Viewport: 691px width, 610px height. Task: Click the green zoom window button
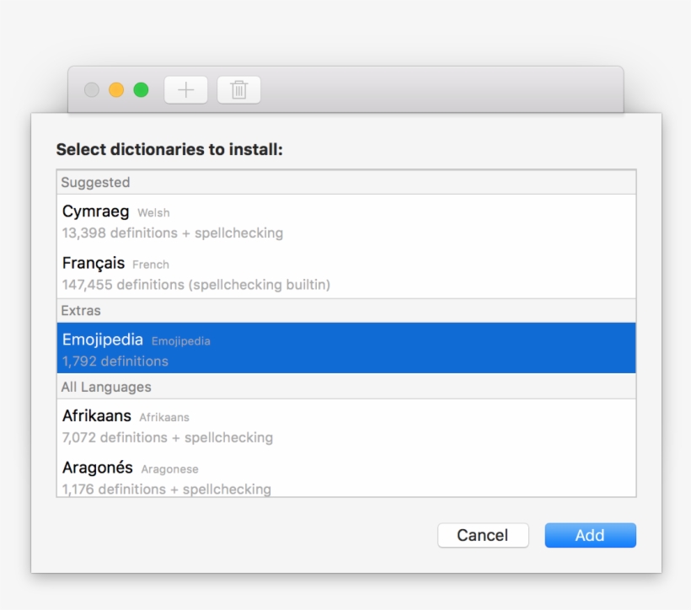tap(141, 90)
